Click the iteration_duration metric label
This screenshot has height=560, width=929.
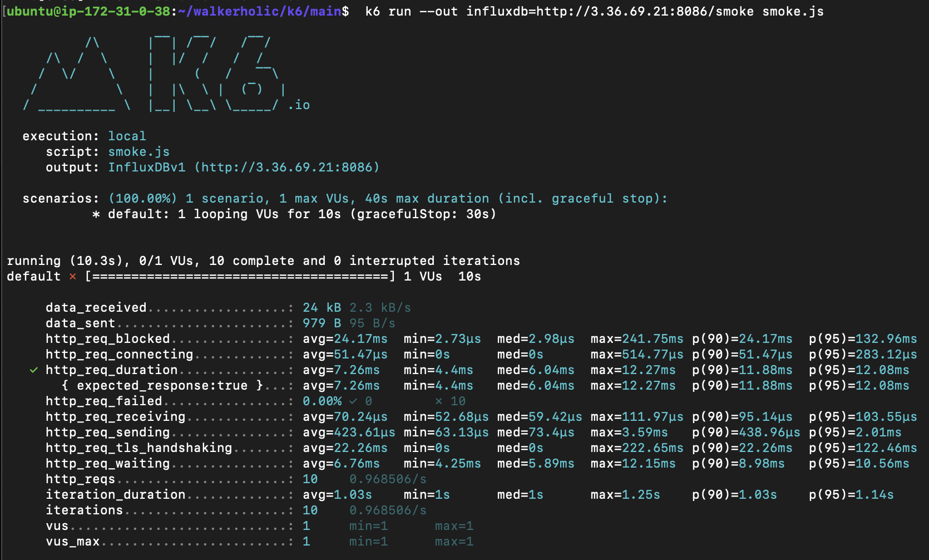click(116, 495)
